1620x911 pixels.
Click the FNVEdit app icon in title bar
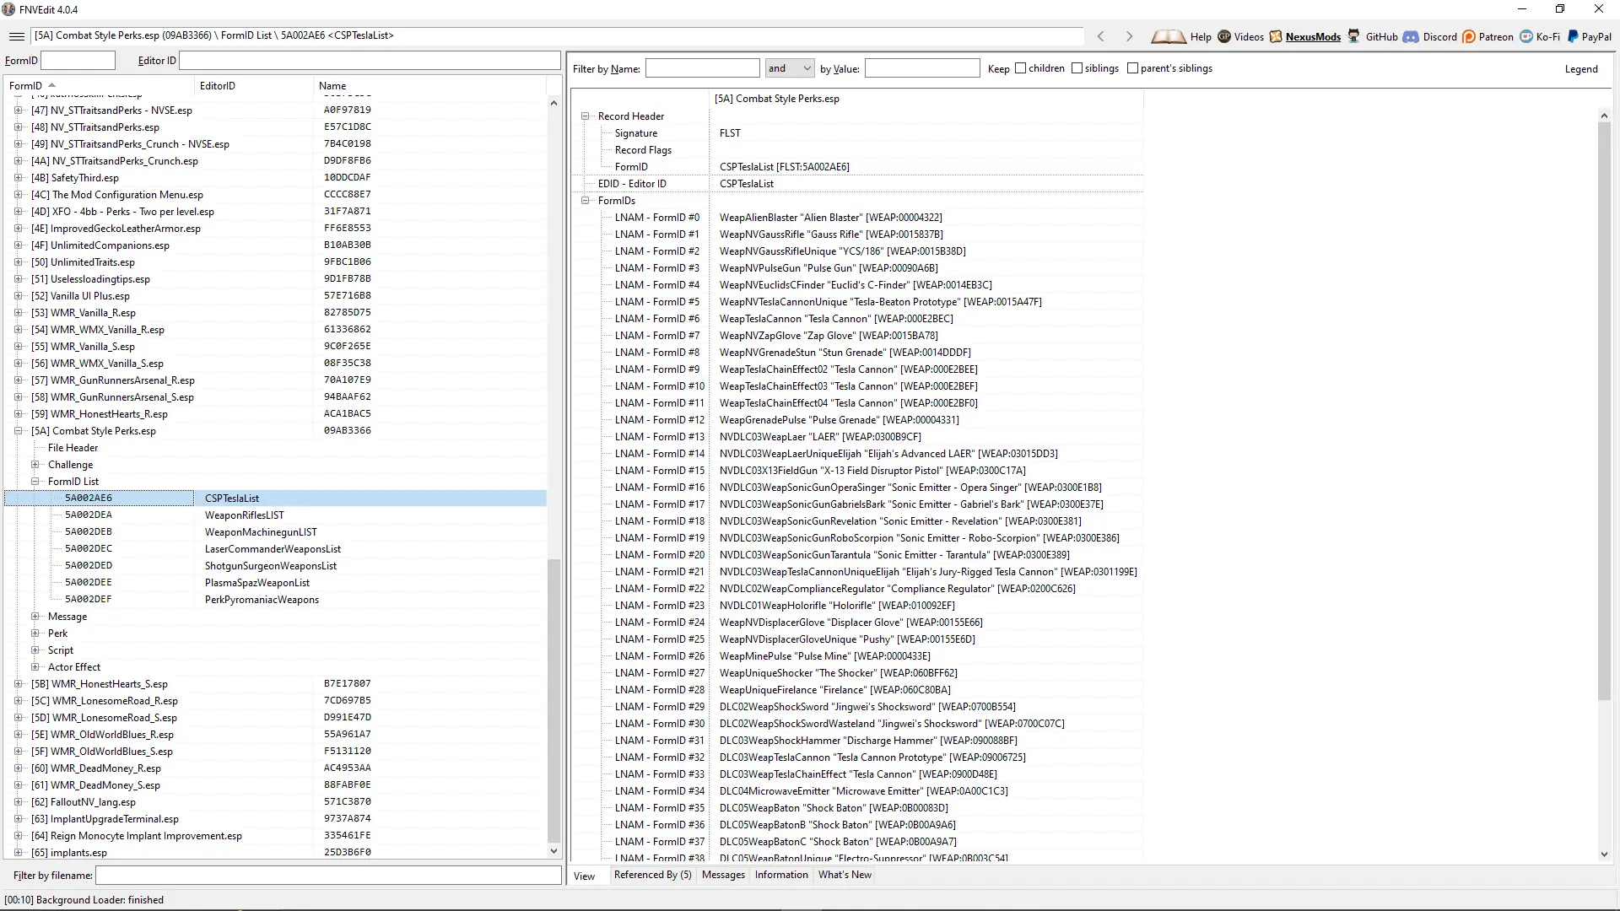8,9
